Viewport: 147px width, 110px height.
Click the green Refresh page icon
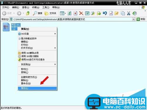pos(69,13)
